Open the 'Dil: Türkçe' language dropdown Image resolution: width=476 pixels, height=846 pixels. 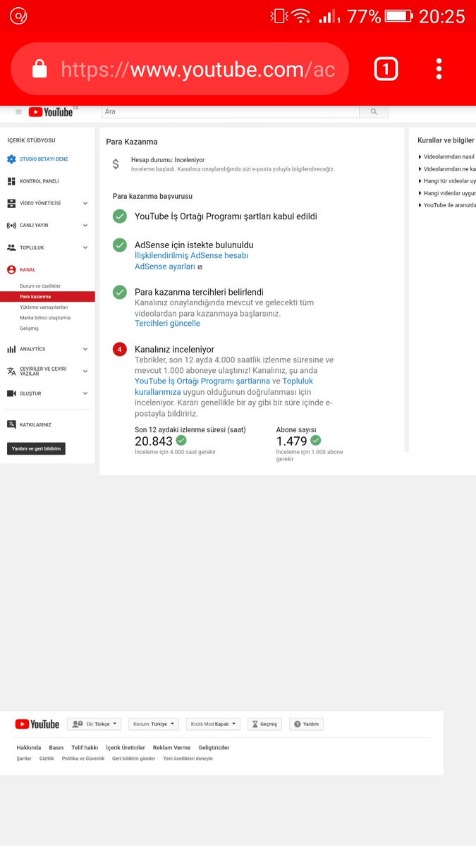(x=94, y=724)
